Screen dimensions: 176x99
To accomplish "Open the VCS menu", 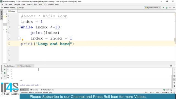I will point(45,4).
